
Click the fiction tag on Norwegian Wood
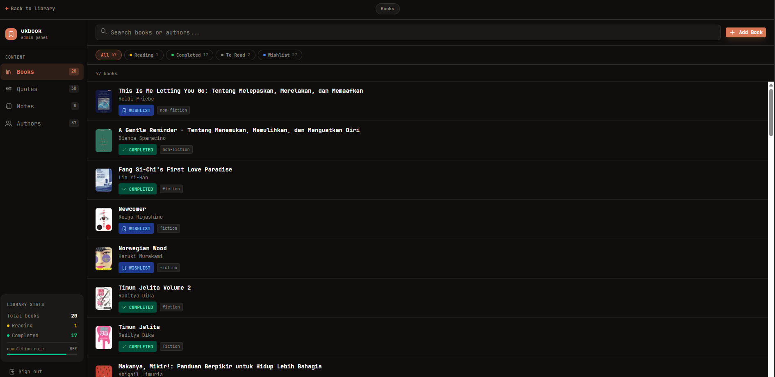point(169,268)
